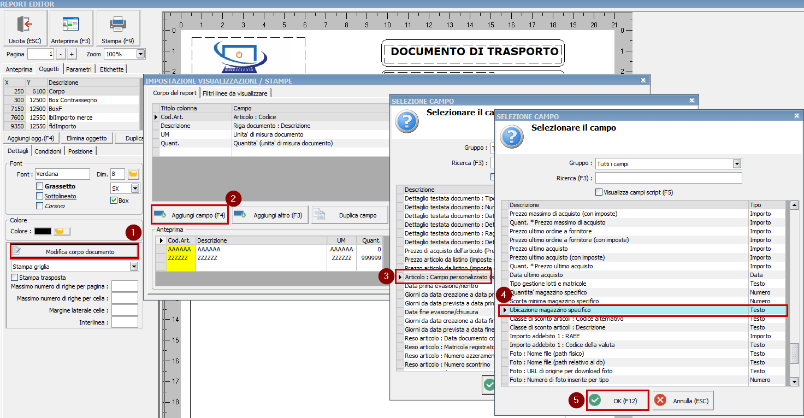Switch to the Anteprima tab

(x=19, y=69)
